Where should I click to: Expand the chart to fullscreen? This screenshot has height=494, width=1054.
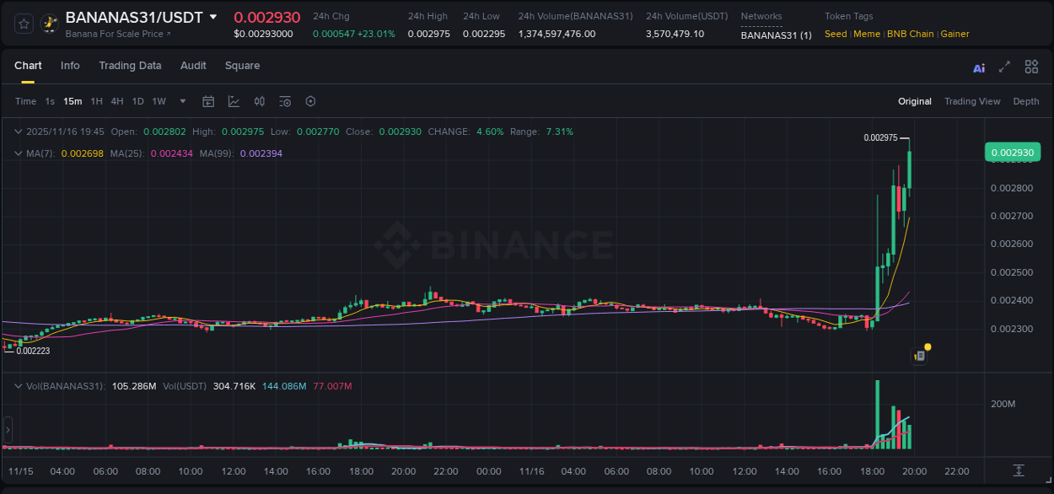pos(1003,67)
